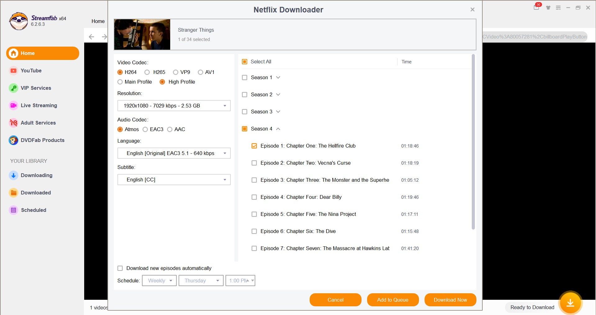Click the Add to Queue button
This screenshot has width=596, height=315.
(x=393, y=300)
